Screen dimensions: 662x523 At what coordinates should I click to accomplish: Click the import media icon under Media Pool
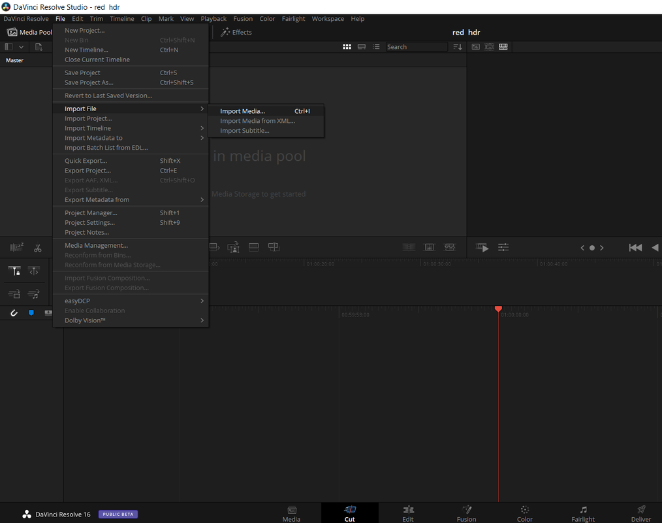pyautogui.click(x=39, y=47)
